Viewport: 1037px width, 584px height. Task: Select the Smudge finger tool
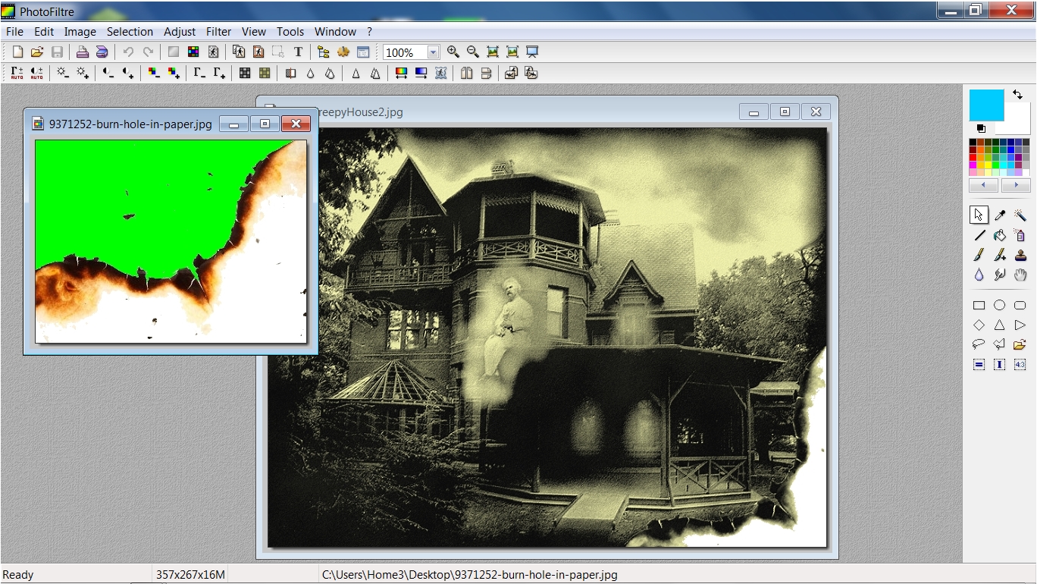point(1000,275)
